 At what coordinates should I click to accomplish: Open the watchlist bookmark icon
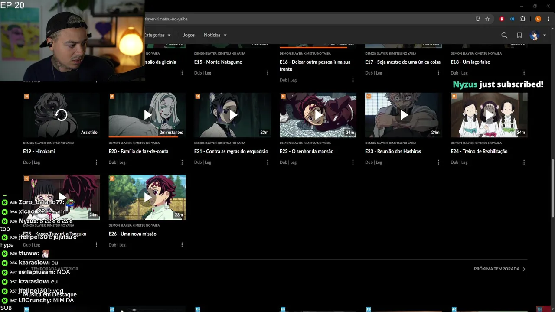coord(519,35)
